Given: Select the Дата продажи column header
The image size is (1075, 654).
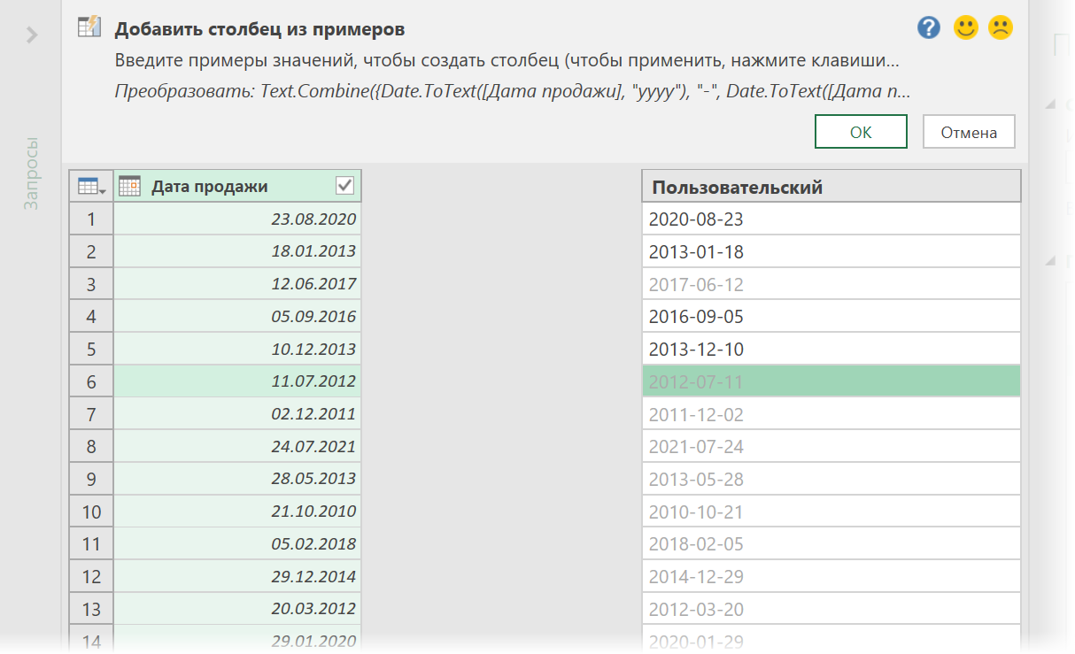Looking at the screenshot, I should click(237, 186).
